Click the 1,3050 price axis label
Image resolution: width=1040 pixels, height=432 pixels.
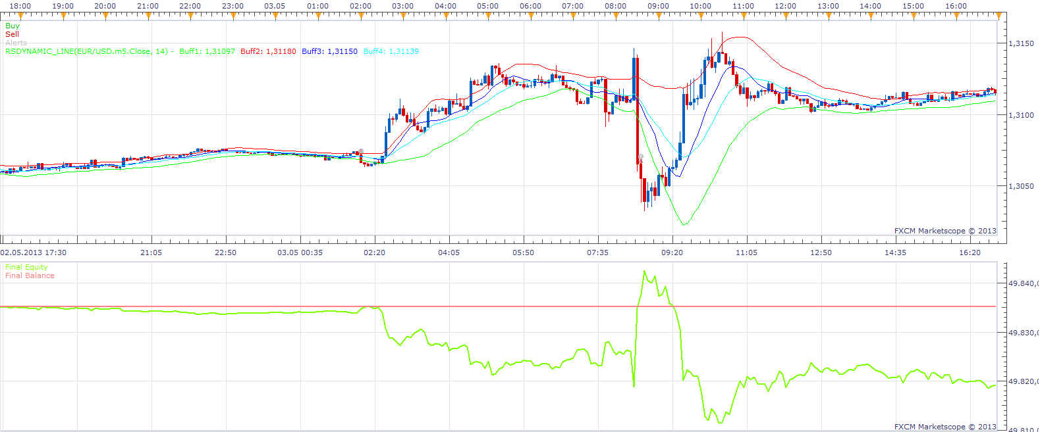point(1021,186)
